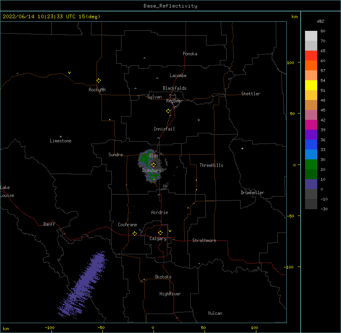Select the yellow diamond marker above Calgary label

160,233
